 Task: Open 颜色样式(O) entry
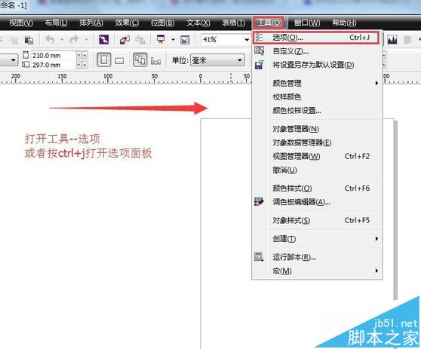tap(317, 188)
